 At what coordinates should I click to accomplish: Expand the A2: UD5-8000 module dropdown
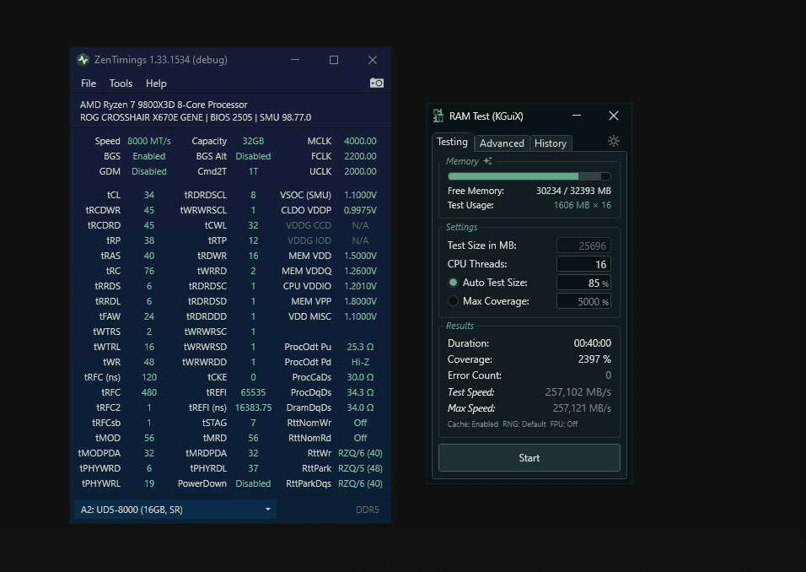(175, 510)
